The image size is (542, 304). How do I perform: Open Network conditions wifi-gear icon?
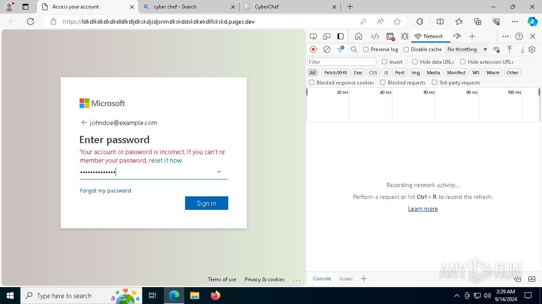(x=496, y=49)
